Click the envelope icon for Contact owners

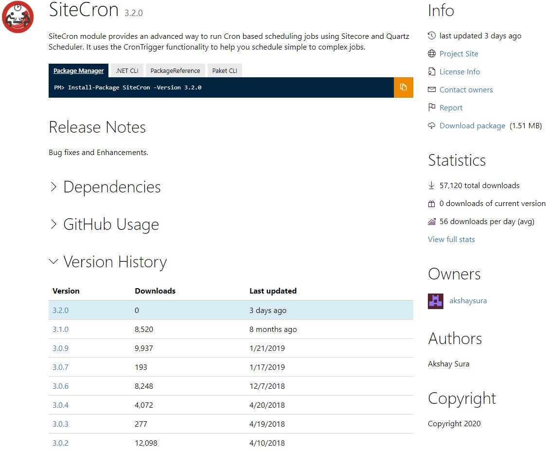(431, 90)
